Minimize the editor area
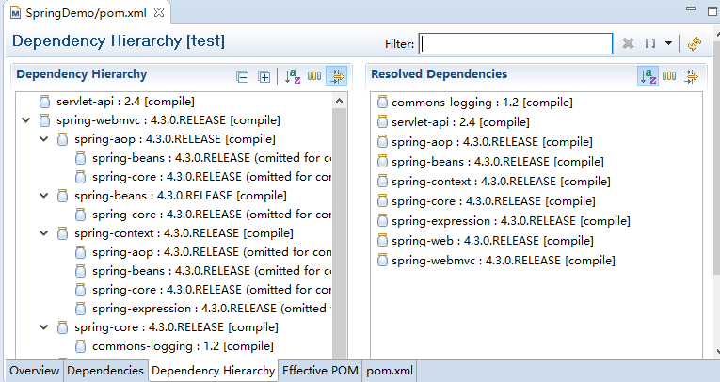720x382 pixels. (691, 9)
